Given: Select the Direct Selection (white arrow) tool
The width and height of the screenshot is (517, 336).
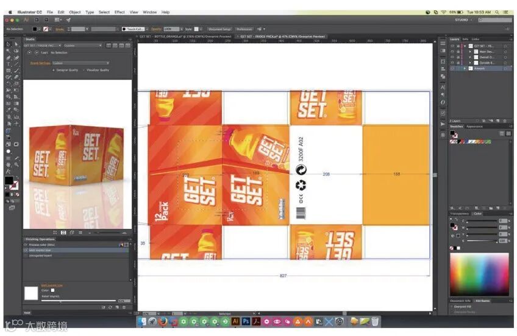Looking at the screenshot, I should click(x=16, y=44).
